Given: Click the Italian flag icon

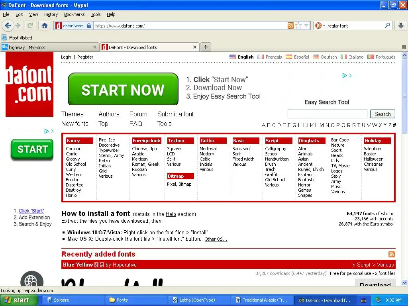Looking at the screenshot, I should click(344, 57).
